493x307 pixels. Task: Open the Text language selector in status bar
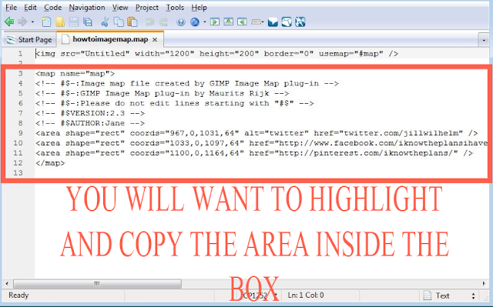click(x=449, y=295)
